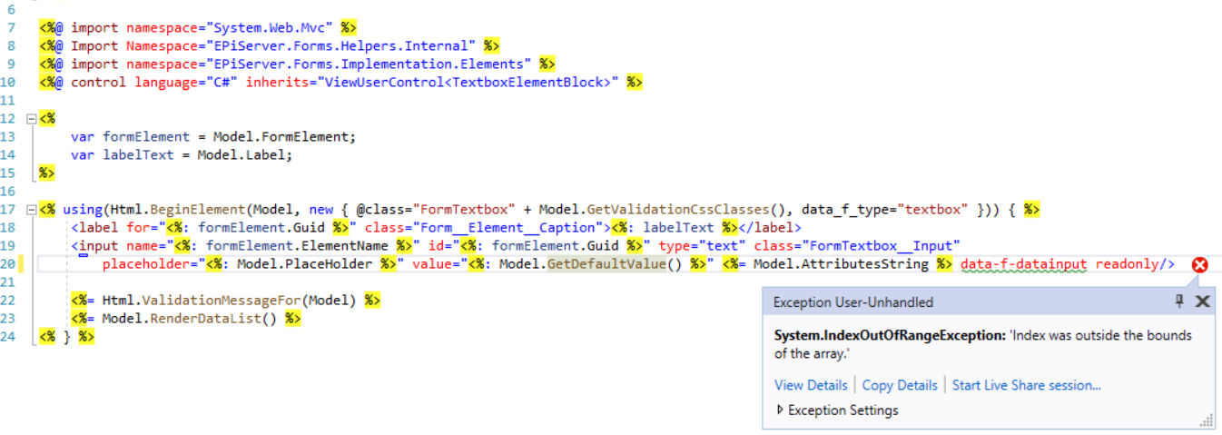
Task: Close the Exception User-Unhandled popup
Action: pos(1202,302)
